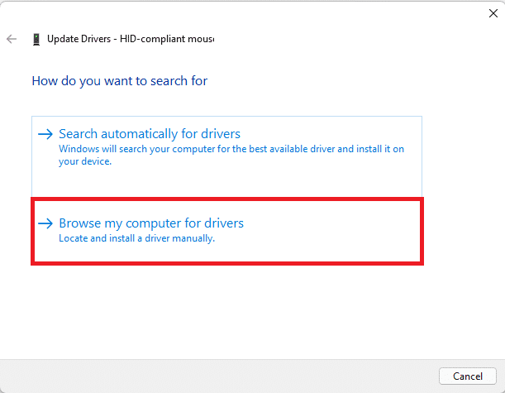Close the Update Drivers dialog
505x393 pixels.
point(493,13)
